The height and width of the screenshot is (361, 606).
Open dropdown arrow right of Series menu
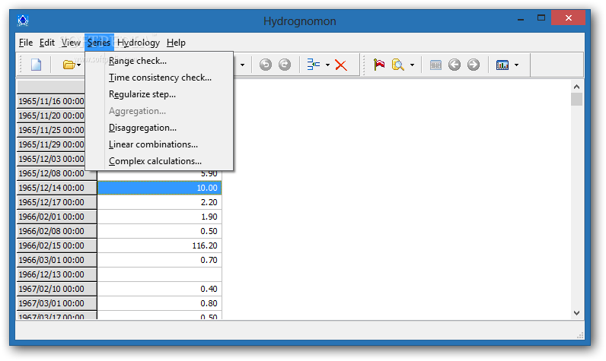click(x=242, y=65)
